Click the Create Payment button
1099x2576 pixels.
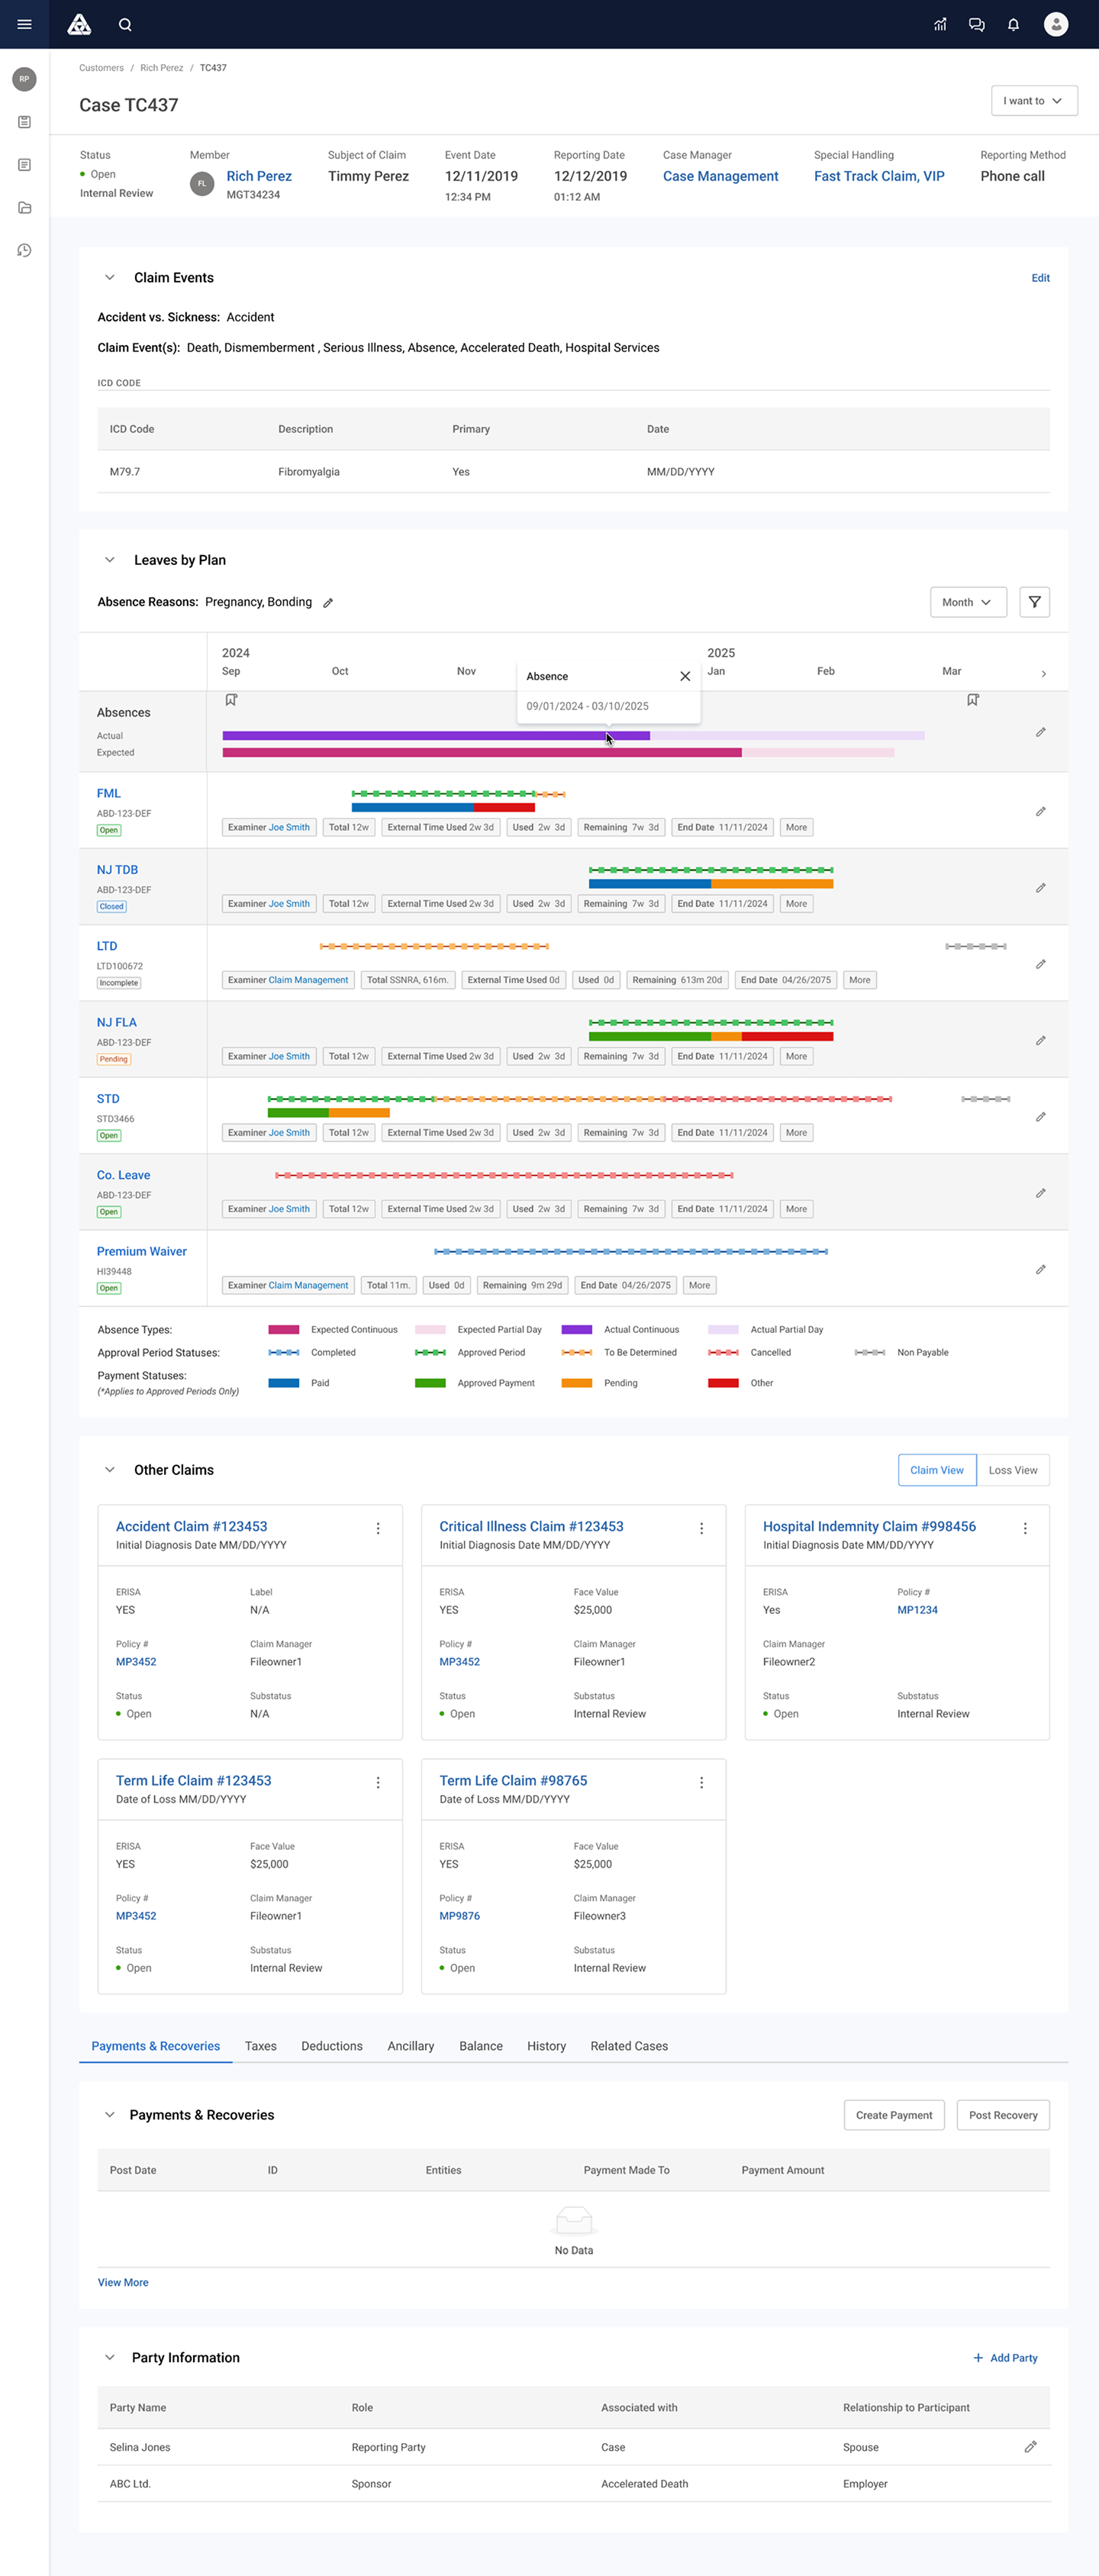coord(893,2115)
